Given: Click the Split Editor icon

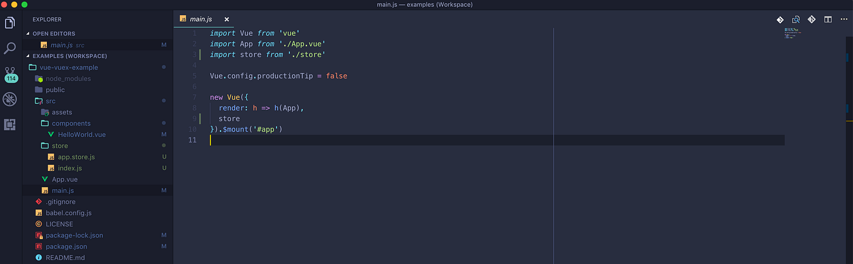Looking at the screenshot, I should pyautogui.click(x=827, y=19).
